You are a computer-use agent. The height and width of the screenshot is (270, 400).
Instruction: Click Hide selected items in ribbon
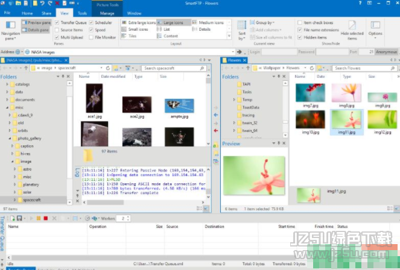352,31
